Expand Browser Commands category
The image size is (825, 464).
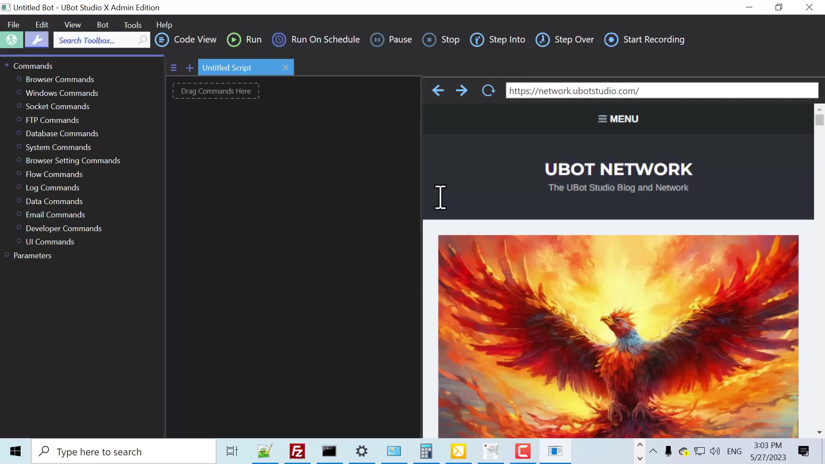pos(19,79)
